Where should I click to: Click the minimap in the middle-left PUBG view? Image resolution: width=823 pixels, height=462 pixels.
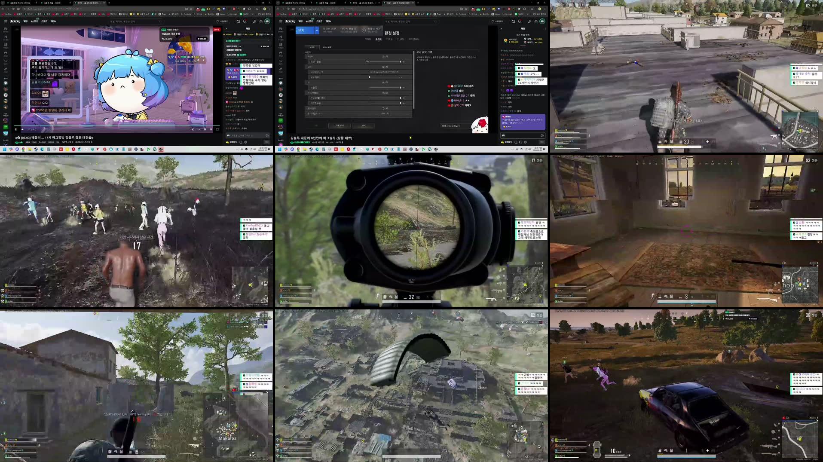click(x=251, y=285)
